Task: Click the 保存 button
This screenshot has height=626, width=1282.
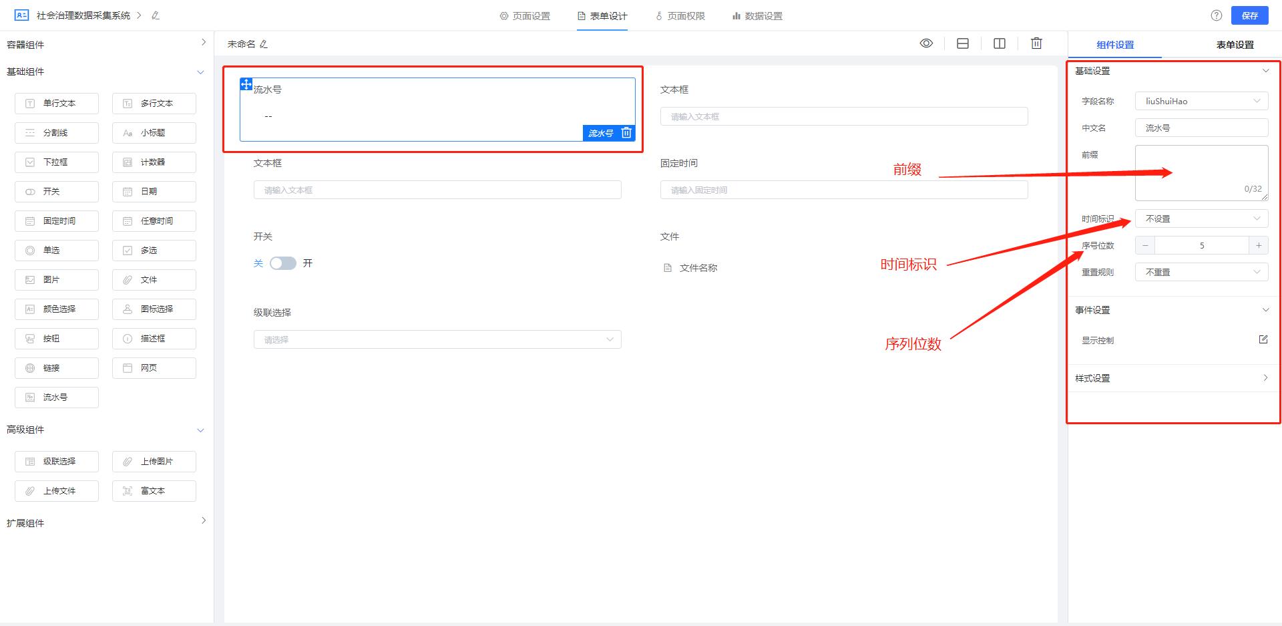Action: click(1250, 15)
